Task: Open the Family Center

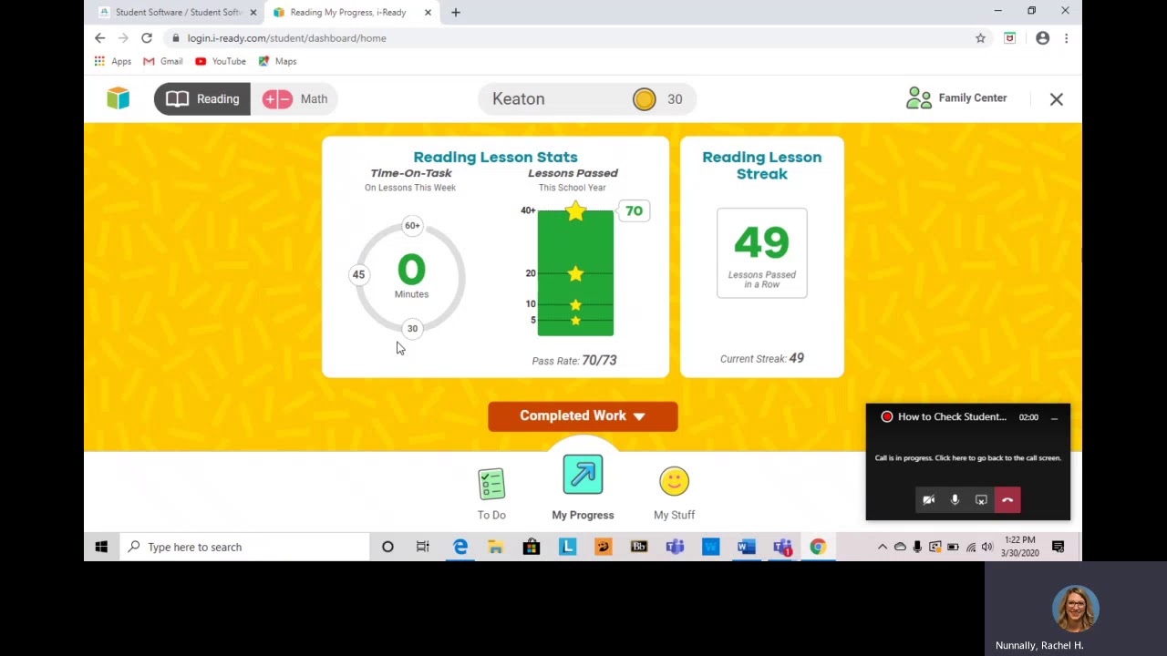Action: coord(956,97)
